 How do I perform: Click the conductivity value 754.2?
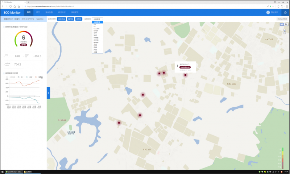point(17,65)
